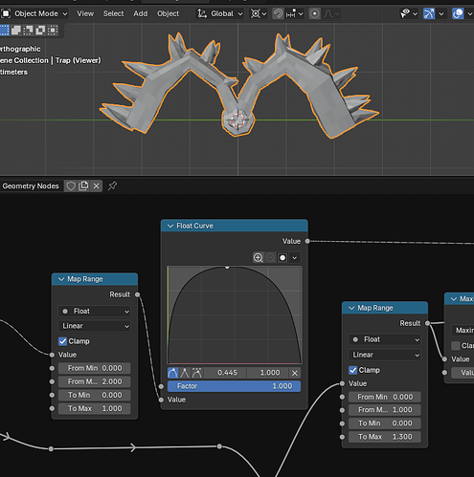Set curve handle type to Auto

click(x=172, y=373)
